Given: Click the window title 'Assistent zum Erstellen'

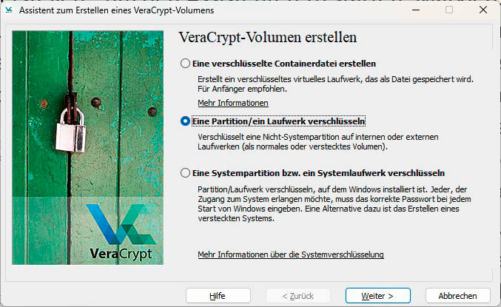Looking at the screenshot, I should click(117, 10).
